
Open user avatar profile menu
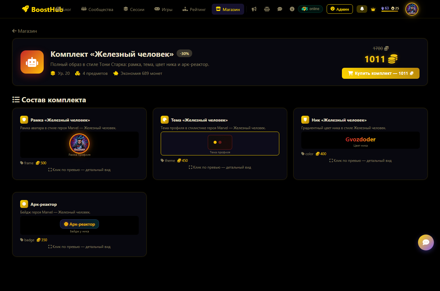[x=412, y=9]
